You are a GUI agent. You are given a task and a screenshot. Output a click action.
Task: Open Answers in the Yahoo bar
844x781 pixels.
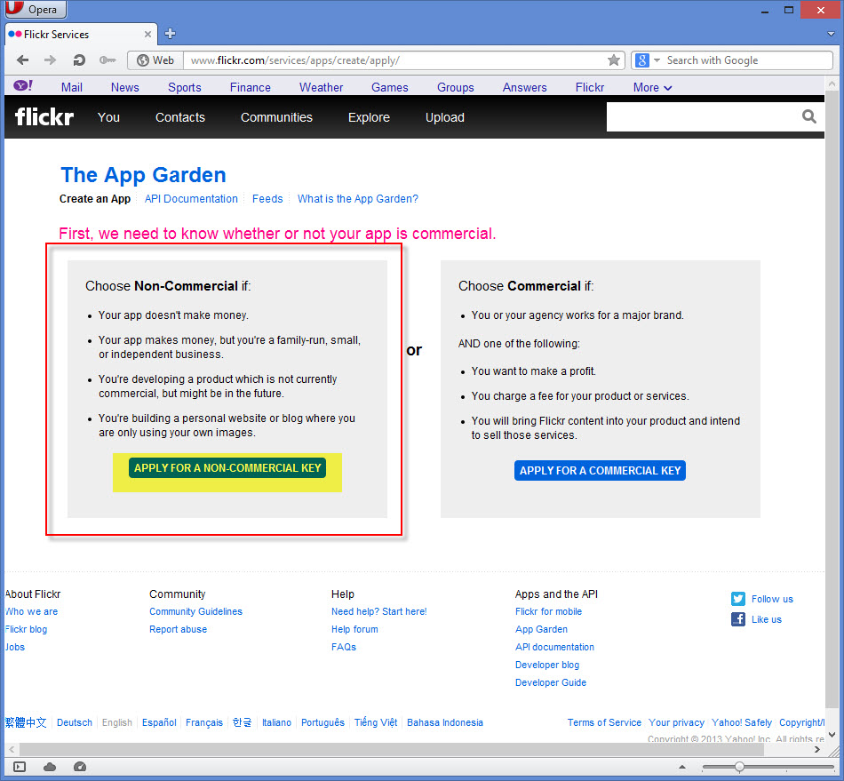(x=525, y=87)
